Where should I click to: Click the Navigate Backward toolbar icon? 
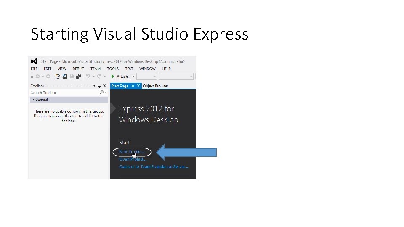coord(37,77)
